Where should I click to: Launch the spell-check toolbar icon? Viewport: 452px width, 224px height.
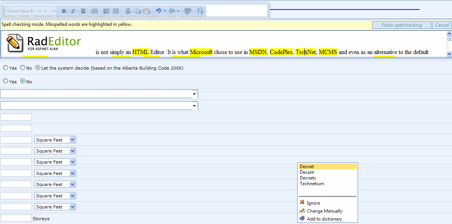click(x=188, y=11)
